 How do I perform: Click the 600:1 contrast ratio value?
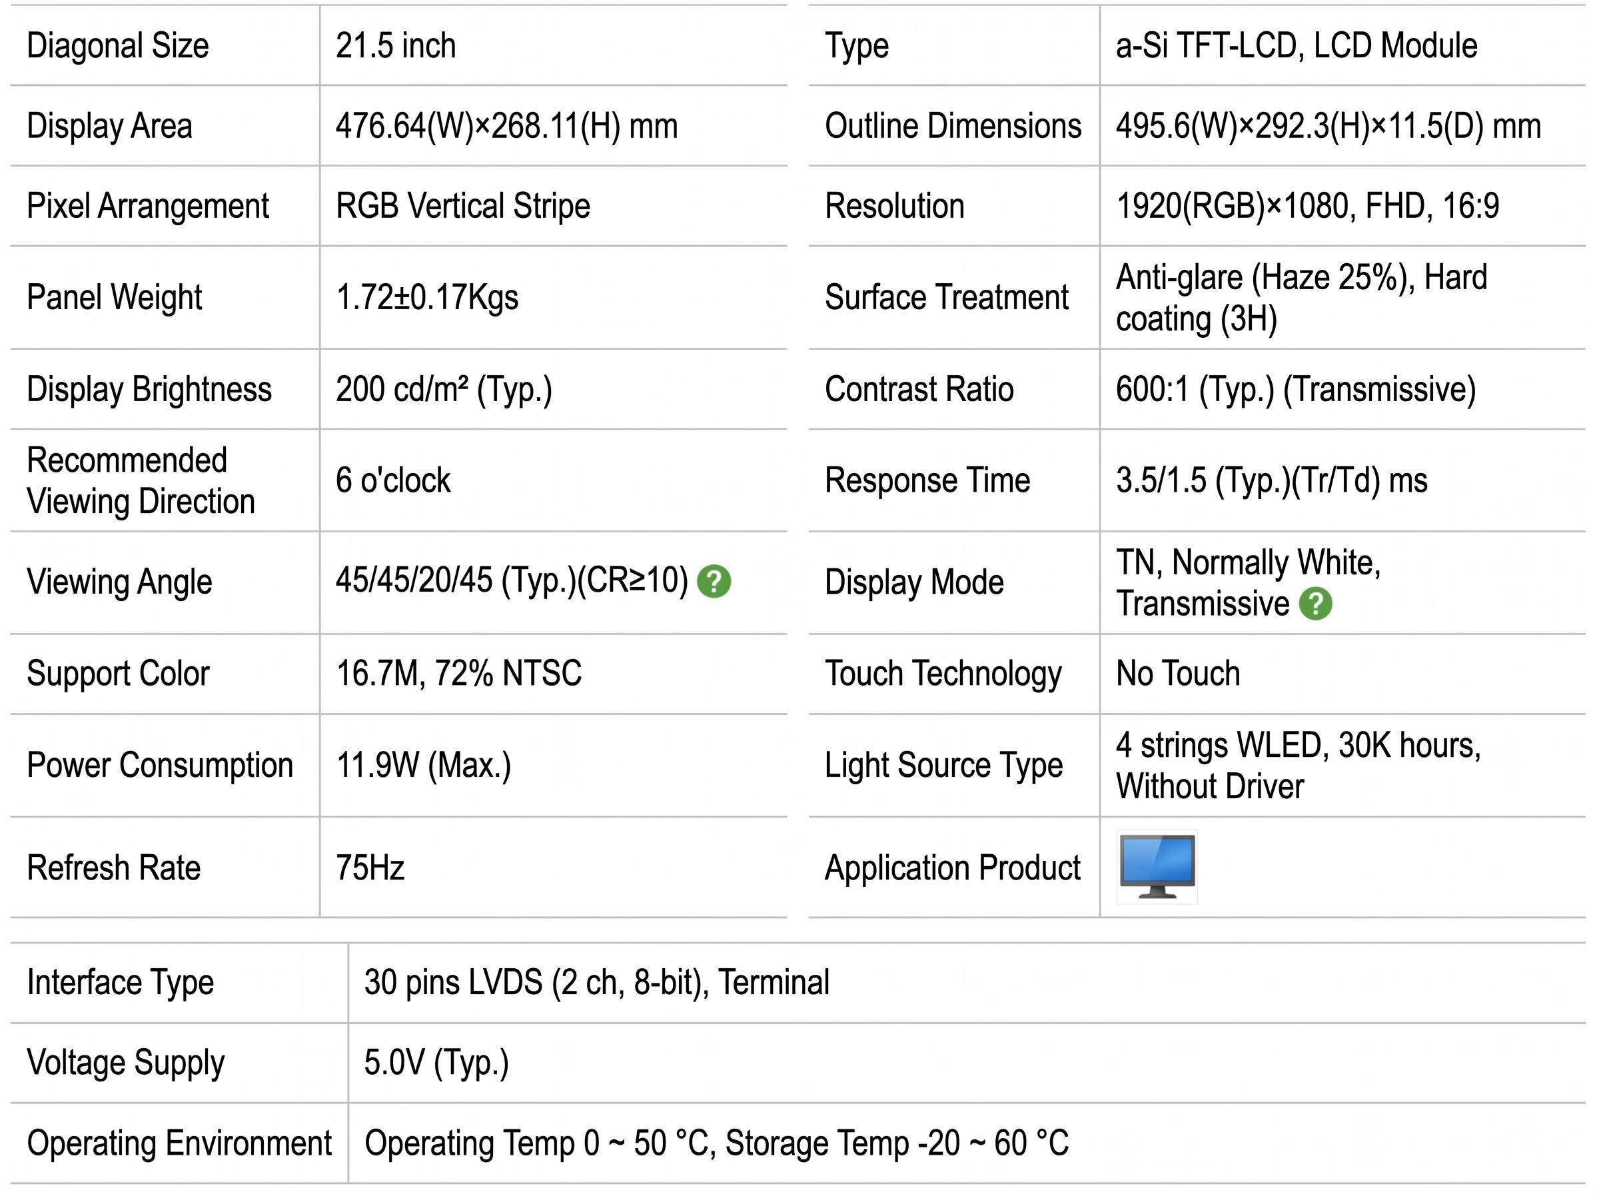tap(1296, 390)
